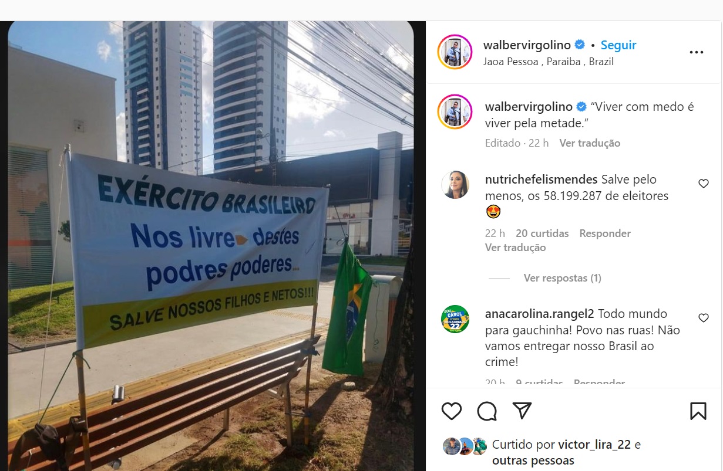View 20 curtidas on comment
The width and height of the screenshot is (723, 471).
click(542, 233)
